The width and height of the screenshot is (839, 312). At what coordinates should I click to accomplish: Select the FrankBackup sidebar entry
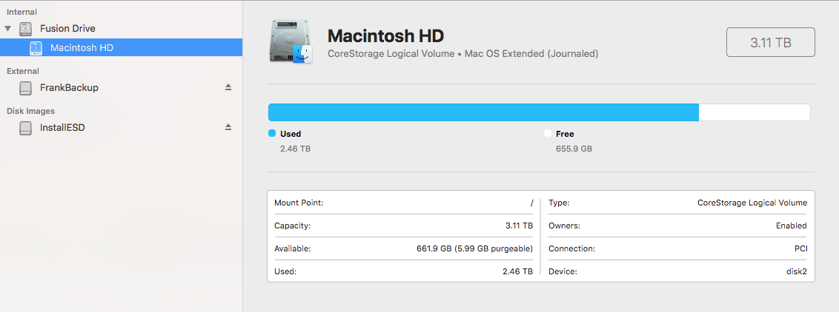(69, 88)
